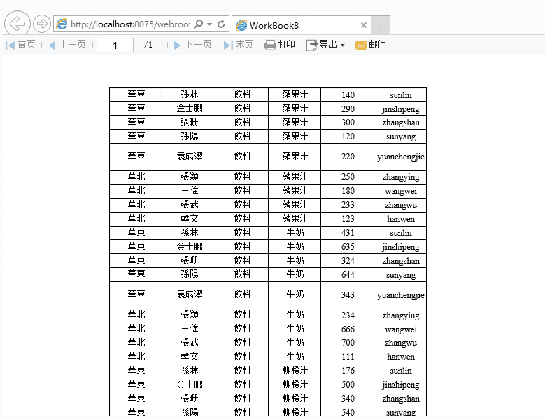Open the Export (导出) dropdown
The width and height of the screenshot is (545, 419).
click(326, 45)
